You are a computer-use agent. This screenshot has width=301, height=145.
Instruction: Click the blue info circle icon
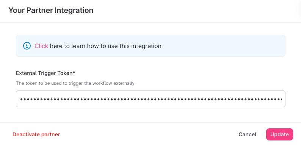pos(27,46)
